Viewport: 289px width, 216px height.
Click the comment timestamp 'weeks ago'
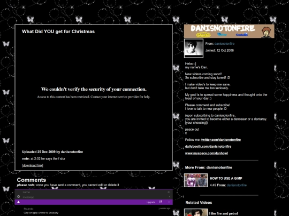pyautogui.click(x=164, y=209)
